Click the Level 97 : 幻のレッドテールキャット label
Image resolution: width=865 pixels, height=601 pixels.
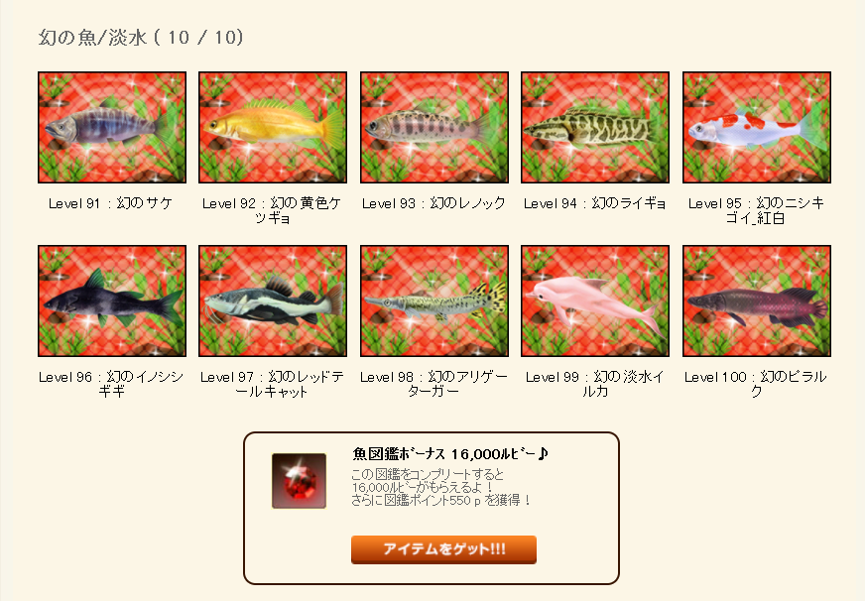pyautogui.click(x=272, y=385)
